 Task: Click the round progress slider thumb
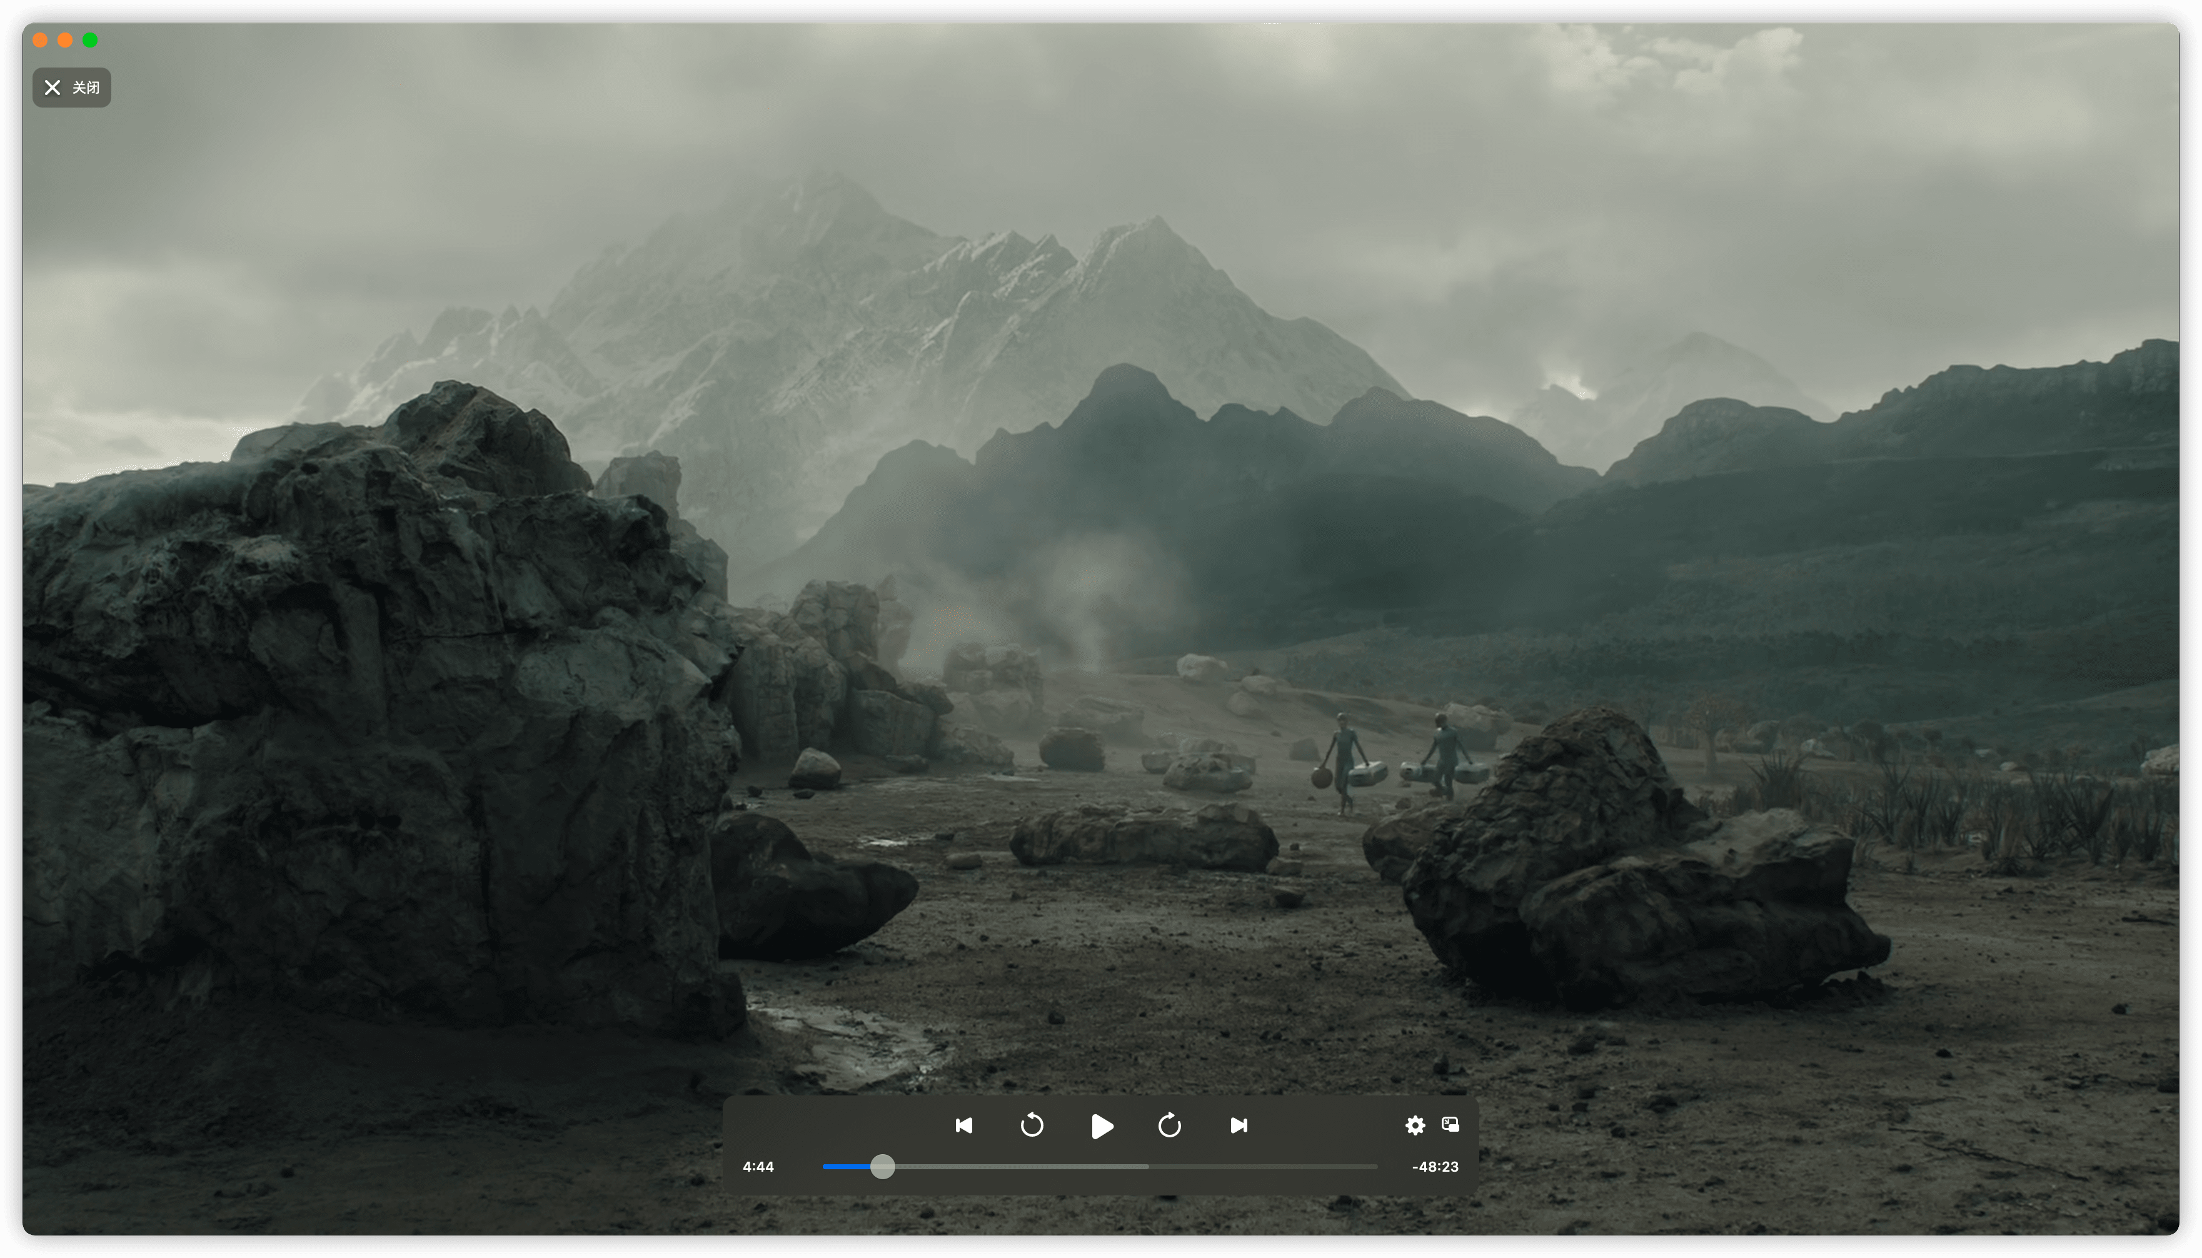[x=882, y=1167]
